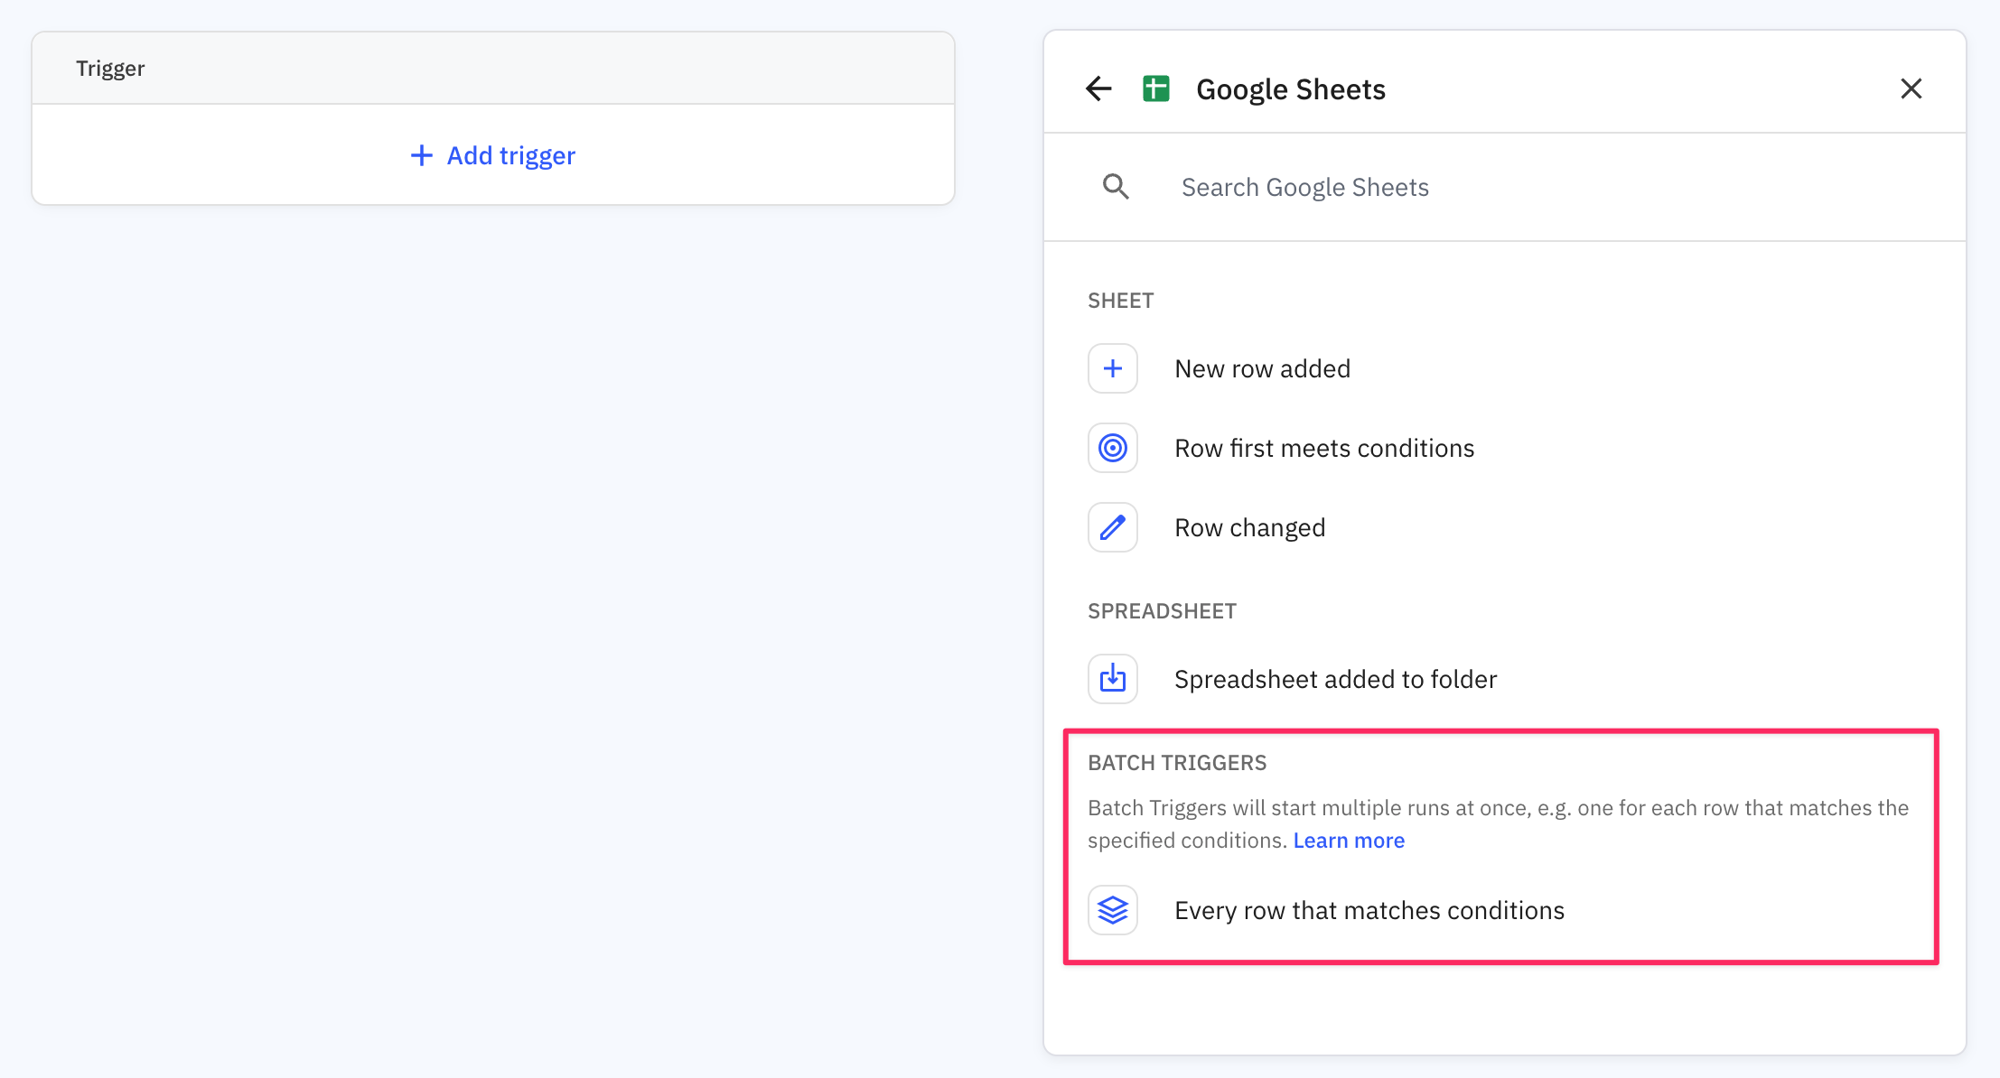The width and height of the screenshot is (2000, 1078).
Task: Click the search magnifier icon
Action: coord(1116,186)
